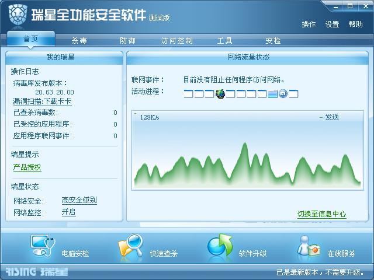This screenshot has width=374, height=280.
Task: Select the globe process icon in 活动进程
Action: (220, 93)
